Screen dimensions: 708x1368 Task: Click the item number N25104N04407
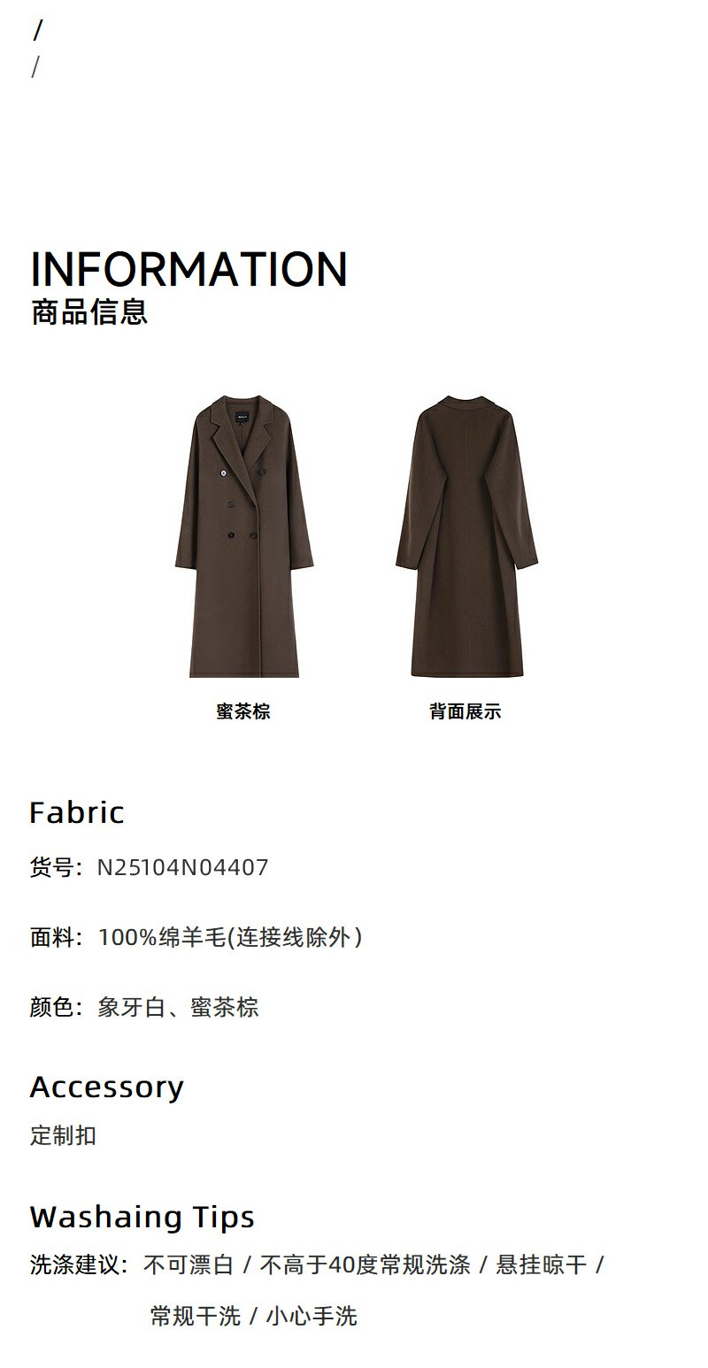coord(183,867)
